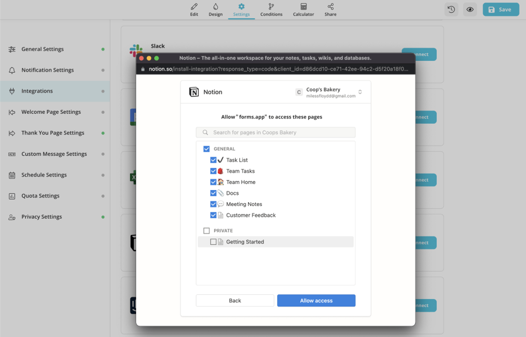Click the Allow access button

pyautogui.click(x=316, y=301)
